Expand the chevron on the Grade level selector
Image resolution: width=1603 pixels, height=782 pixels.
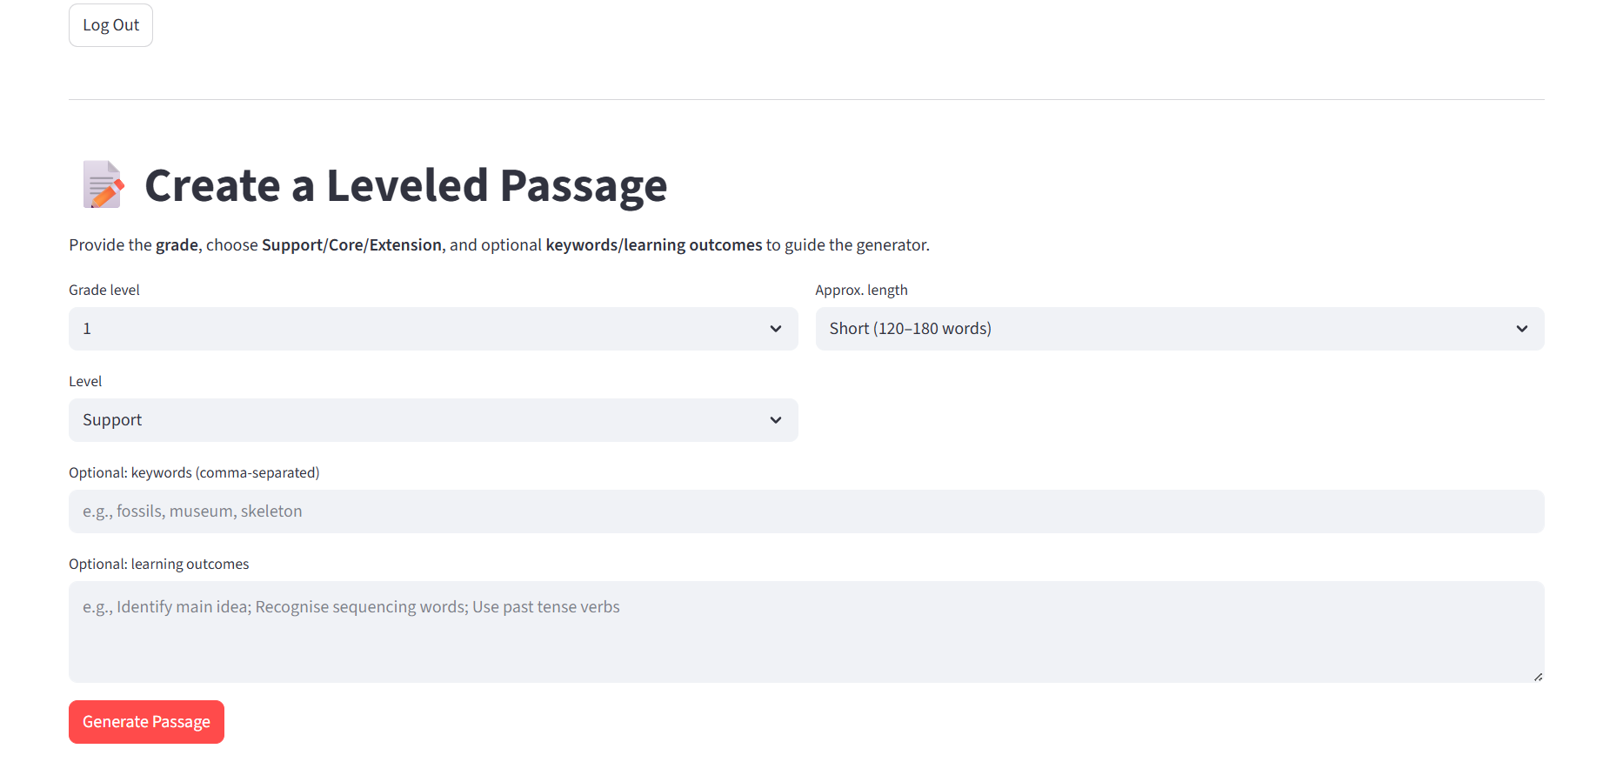point(775,329)
